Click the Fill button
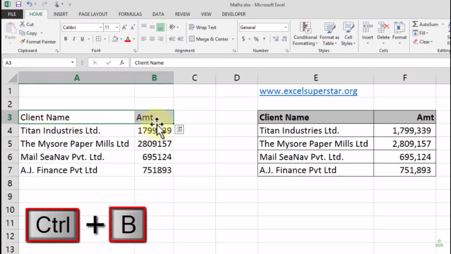Screen dimensions: 451x254 coord(421,33)
